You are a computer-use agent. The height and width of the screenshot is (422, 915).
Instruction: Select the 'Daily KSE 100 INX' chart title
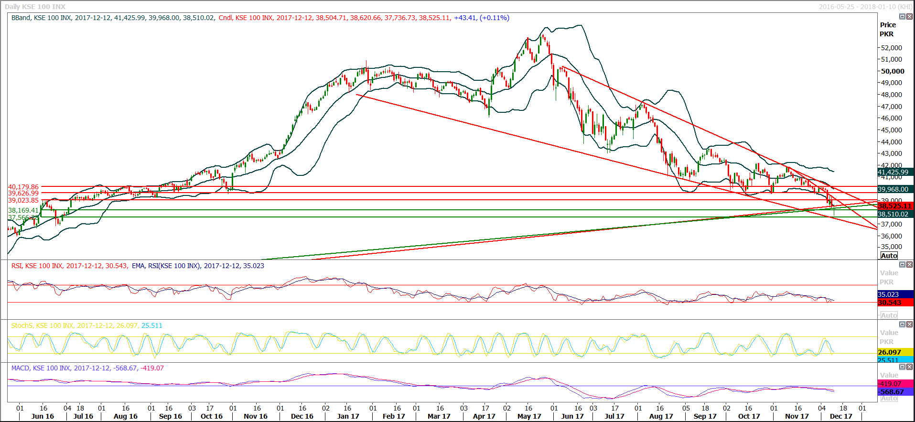click(35, 7)
